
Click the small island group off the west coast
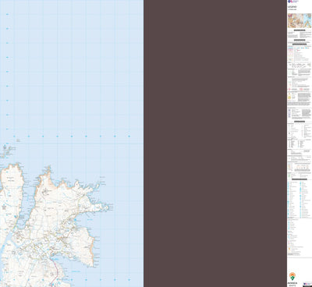[6, 151]
